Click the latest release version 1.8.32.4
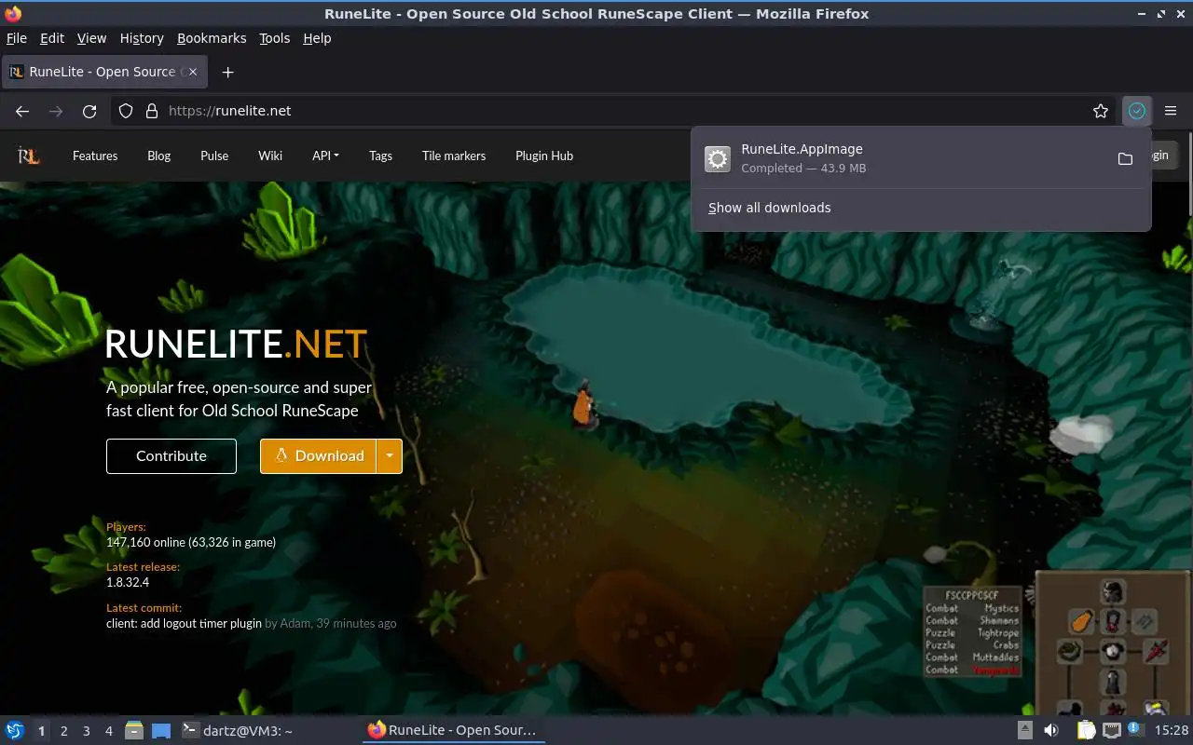The width and height of the screenshot is (1193, 745). (128, 582)
